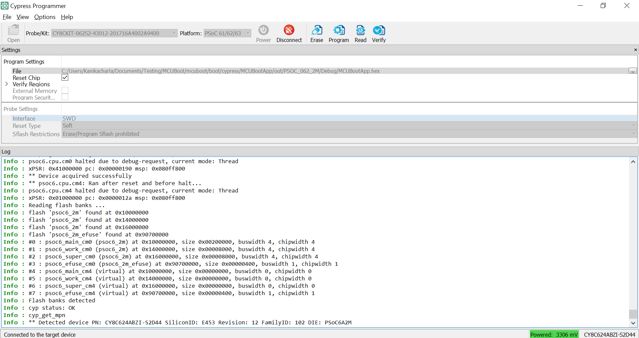Click the '#7 : psoc6_efuse_cm4' log line
The height and width of the screenshot is (338, 639).
(159, 293)
